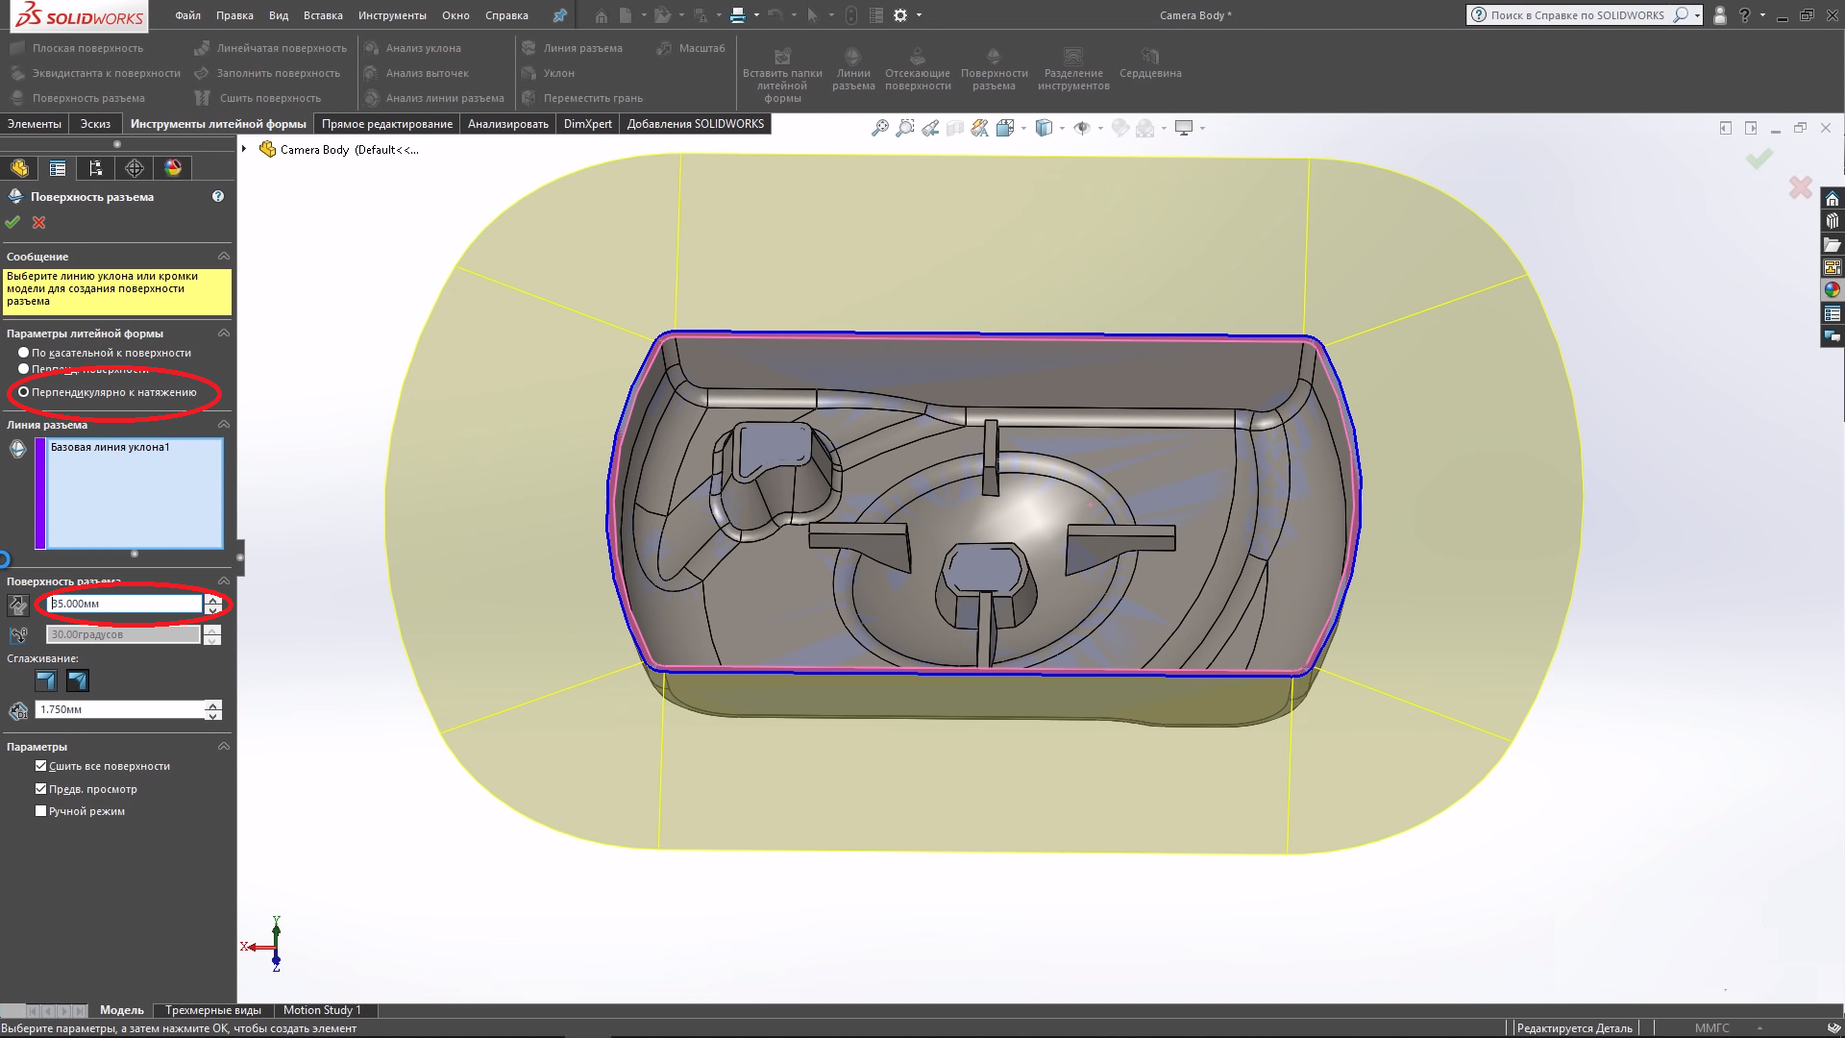Toggle Предв. просмотр checkbox
Screen dimensions: 1845x1038
40,787
